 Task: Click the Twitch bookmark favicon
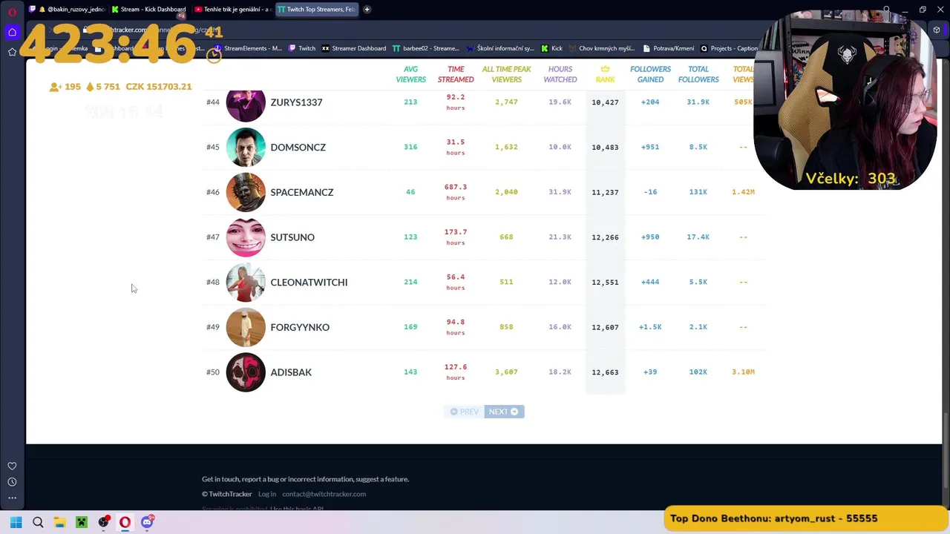[x=292, y=48]
